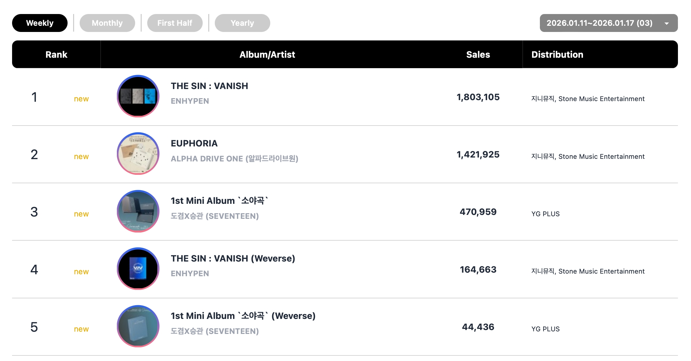Click THE SIN : VANISH (Weverse) cover art
691x361 pixels.
pos(138,269)
